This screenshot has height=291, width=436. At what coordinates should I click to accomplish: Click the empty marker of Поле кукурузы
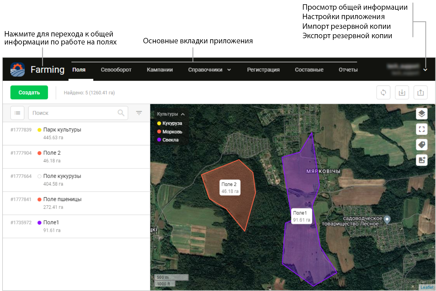click(39, 176)
